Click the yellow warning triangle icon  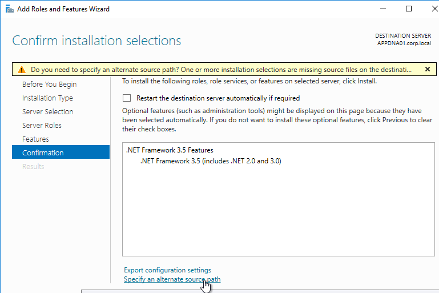[x=22, y=70]
